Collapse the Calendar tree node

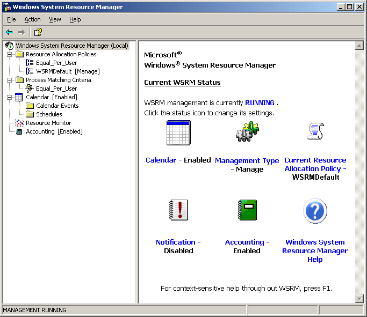pyautogui.click(x=9, y=97)
